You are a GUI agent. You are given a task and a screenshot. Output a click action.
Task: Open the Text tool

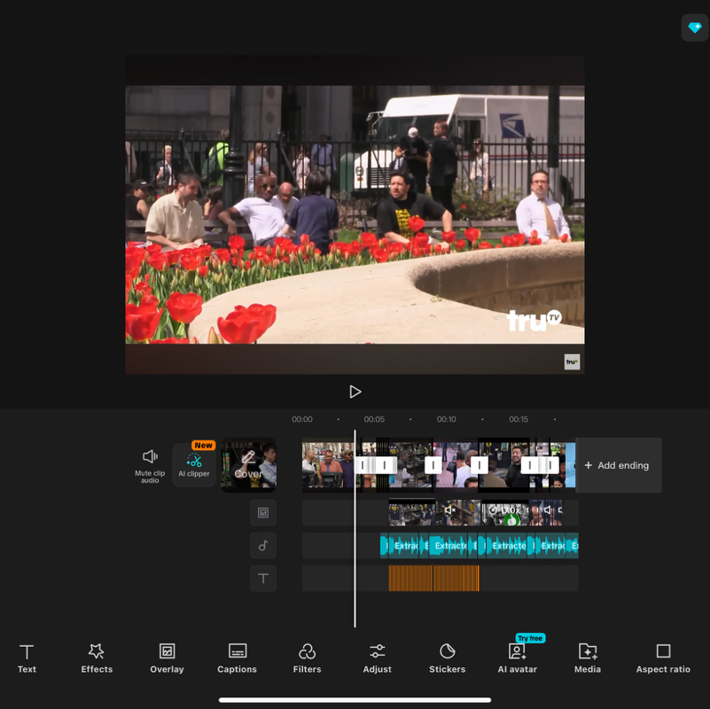tap(27, 658)
